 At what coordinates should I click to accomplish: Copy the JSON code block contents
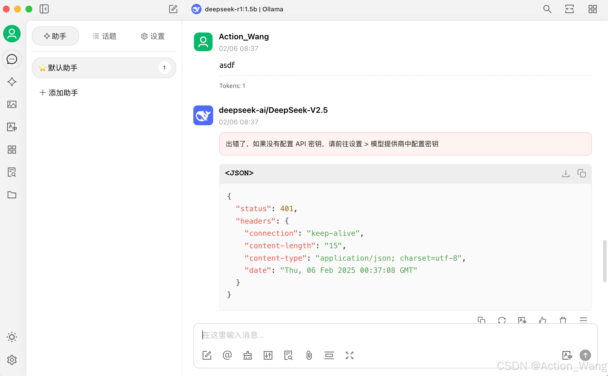click(x=582, y=173)
